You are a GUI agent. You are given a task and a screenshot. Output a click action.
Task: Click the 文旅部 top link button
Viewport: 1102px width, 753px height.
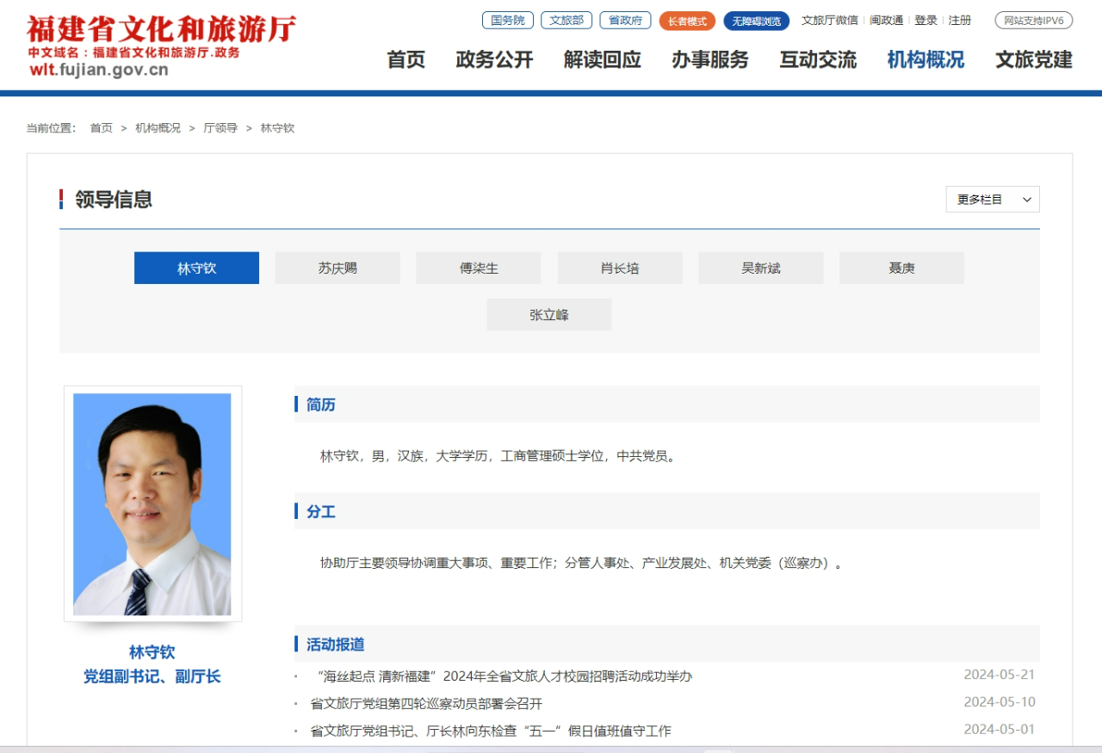566,20
